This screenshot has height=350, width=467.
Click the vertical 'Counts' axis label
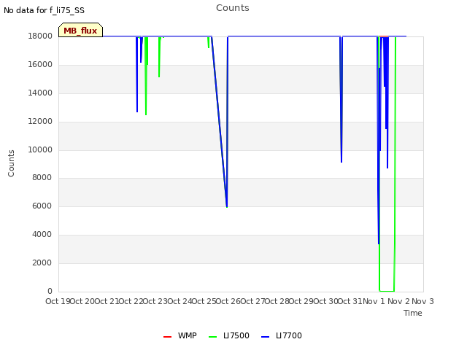(11, 163)
